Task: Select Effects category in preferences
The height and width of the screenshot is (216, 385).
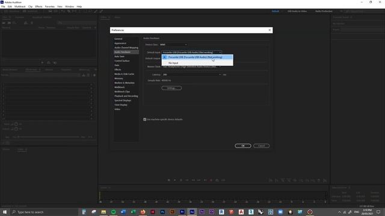Action: coord(118,70)
